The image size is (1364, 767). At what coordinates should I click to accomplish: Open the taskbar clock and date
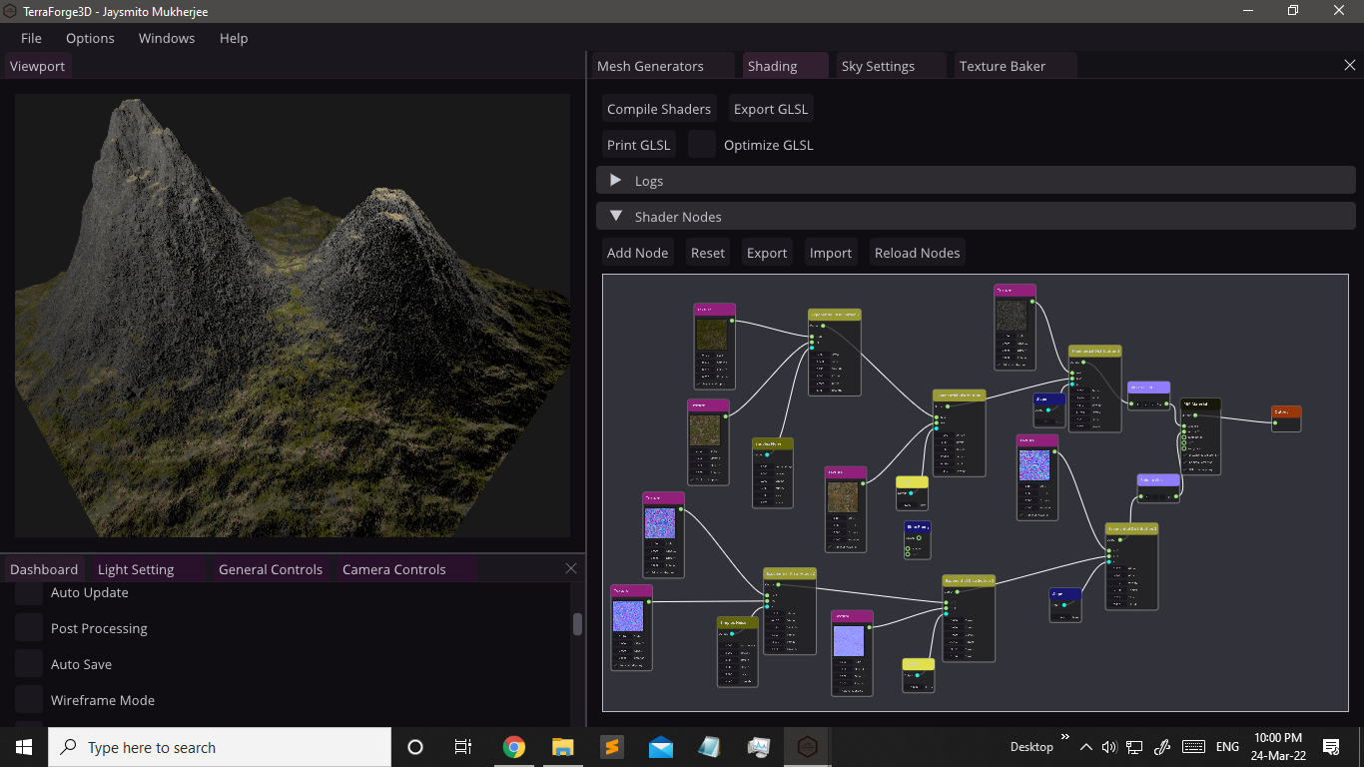(1278, 747)
